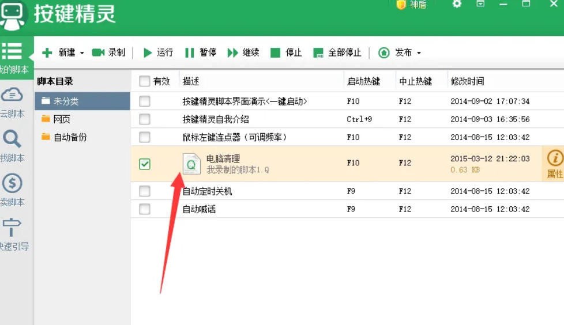Uncheck the 电脑清理 script checkbox

(x=145, y=164)
